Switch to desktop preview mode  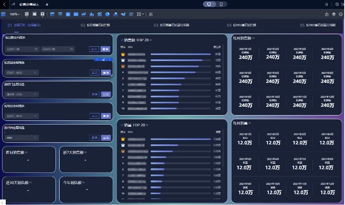pos(209,4)
